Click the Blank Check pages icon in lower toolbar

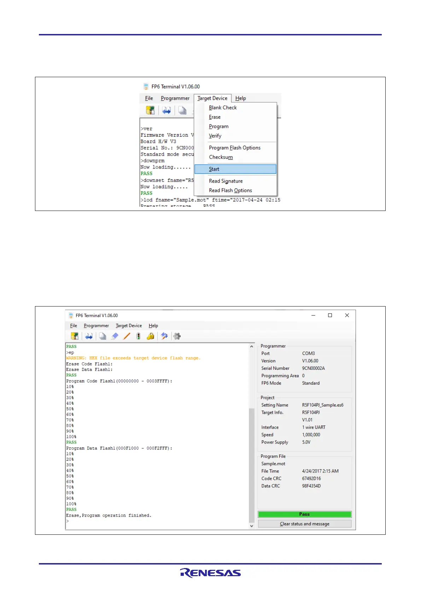[x=103, y=336]
